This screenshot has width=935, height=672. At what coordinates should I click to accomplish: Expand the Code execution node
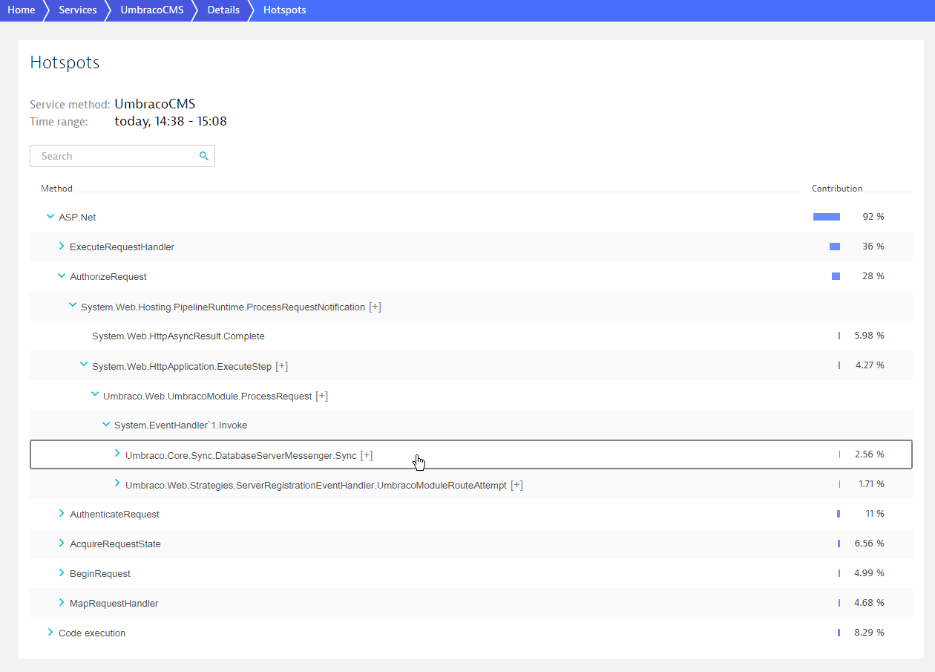pos(50,632)
